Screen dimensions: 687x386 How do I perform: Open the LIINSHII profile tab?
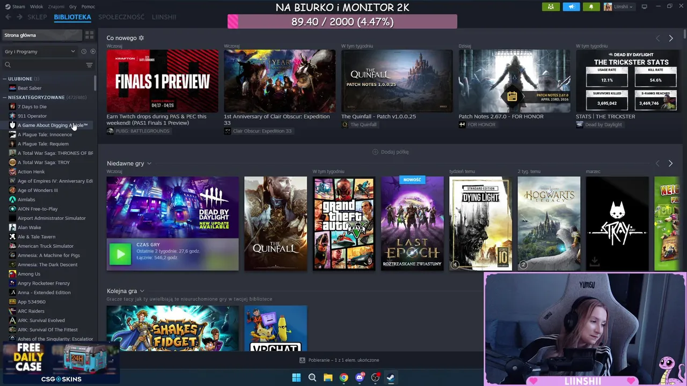pyautogui.click(x=164, y=17)
